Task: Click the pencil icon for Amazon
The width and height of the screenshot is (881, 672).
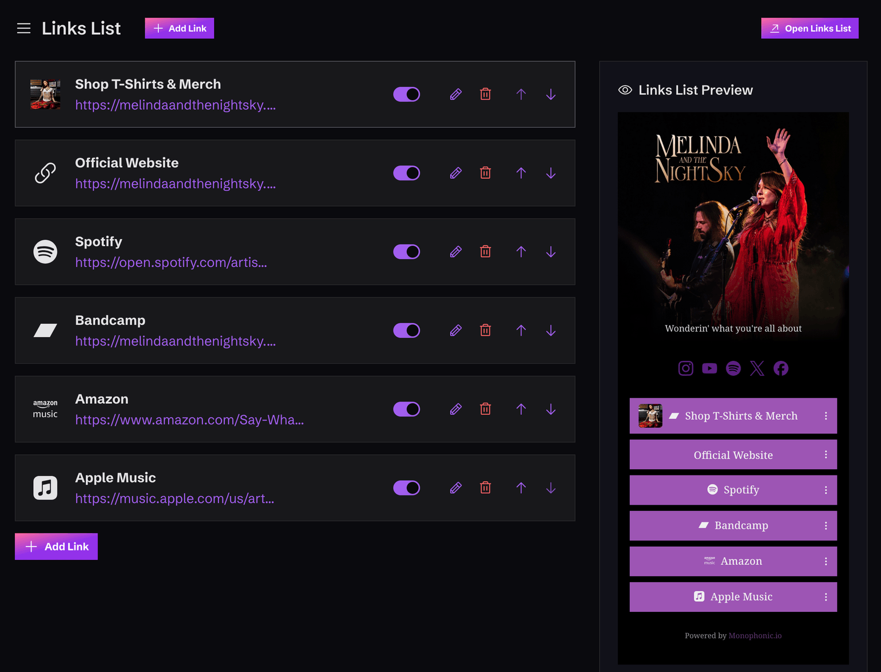Action: (x=455, y=409)
